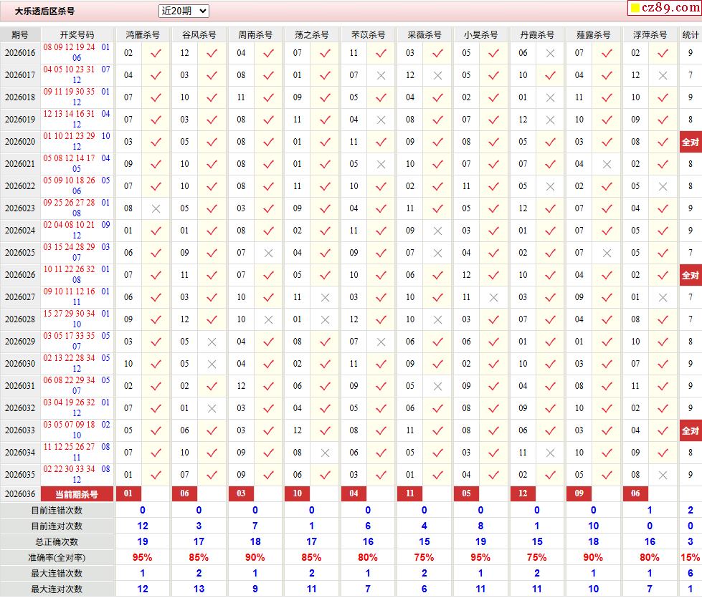
Task: Click the red 当前期杀号 label
Action: (x=77, y=494)
